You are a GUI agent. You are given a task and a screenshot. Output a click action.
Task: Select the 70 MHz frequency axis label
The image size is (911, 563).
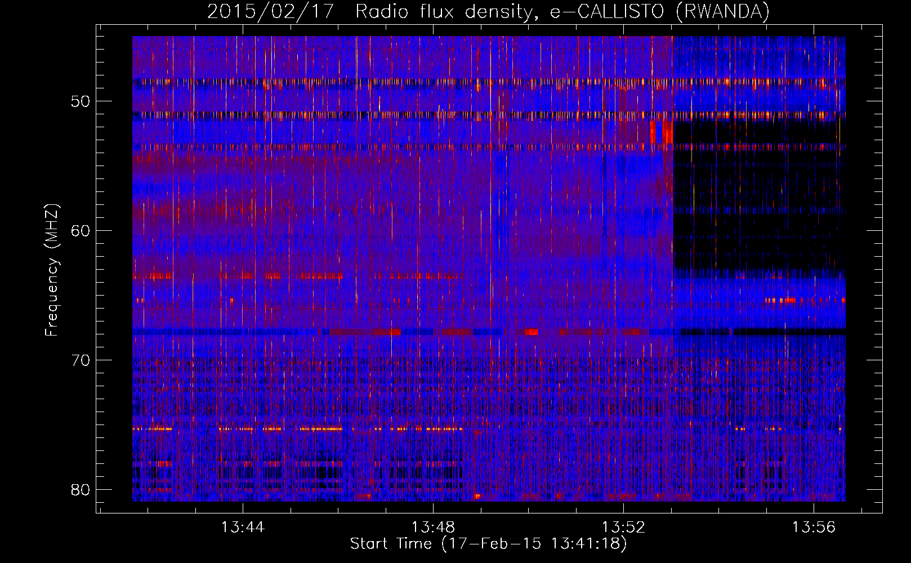(81, 360)
